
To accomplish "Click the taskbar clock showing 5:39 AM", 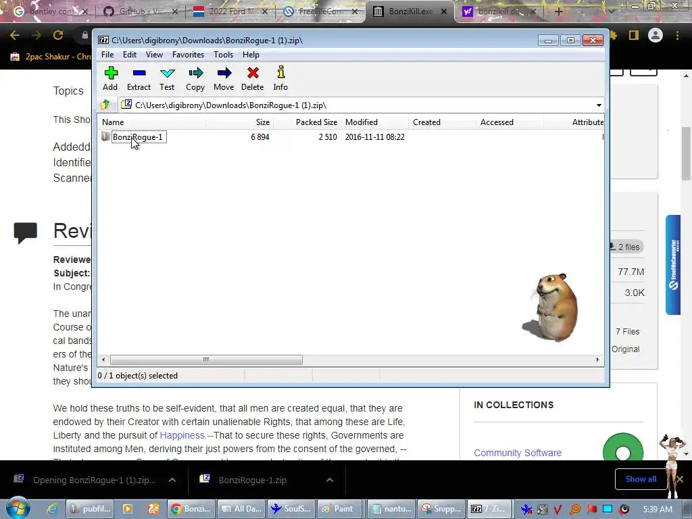I will tap(657, 509).
